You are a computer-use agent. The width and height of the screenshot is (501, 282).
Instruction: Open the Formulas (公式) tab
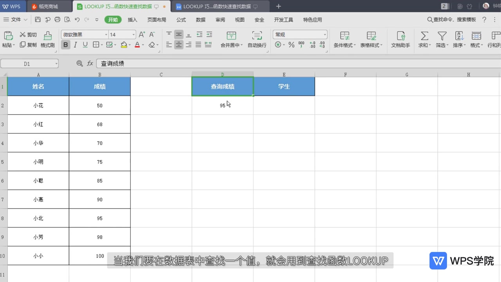pos(181,20)
